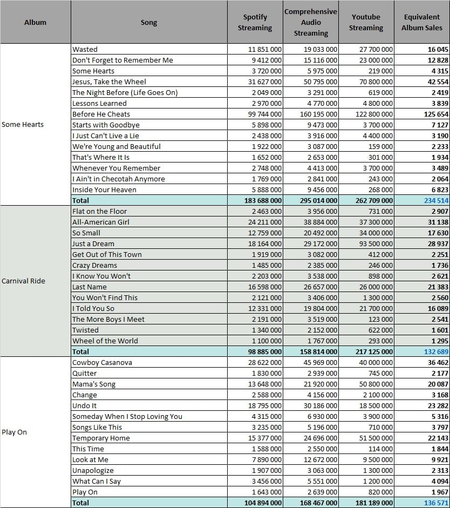Click Don't Forget to Remember Me
450x508 pixels.
[149, 60]
